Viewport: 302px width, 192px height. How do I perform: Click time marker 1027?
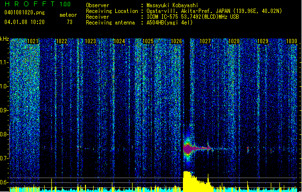click(x=205, y=41)
